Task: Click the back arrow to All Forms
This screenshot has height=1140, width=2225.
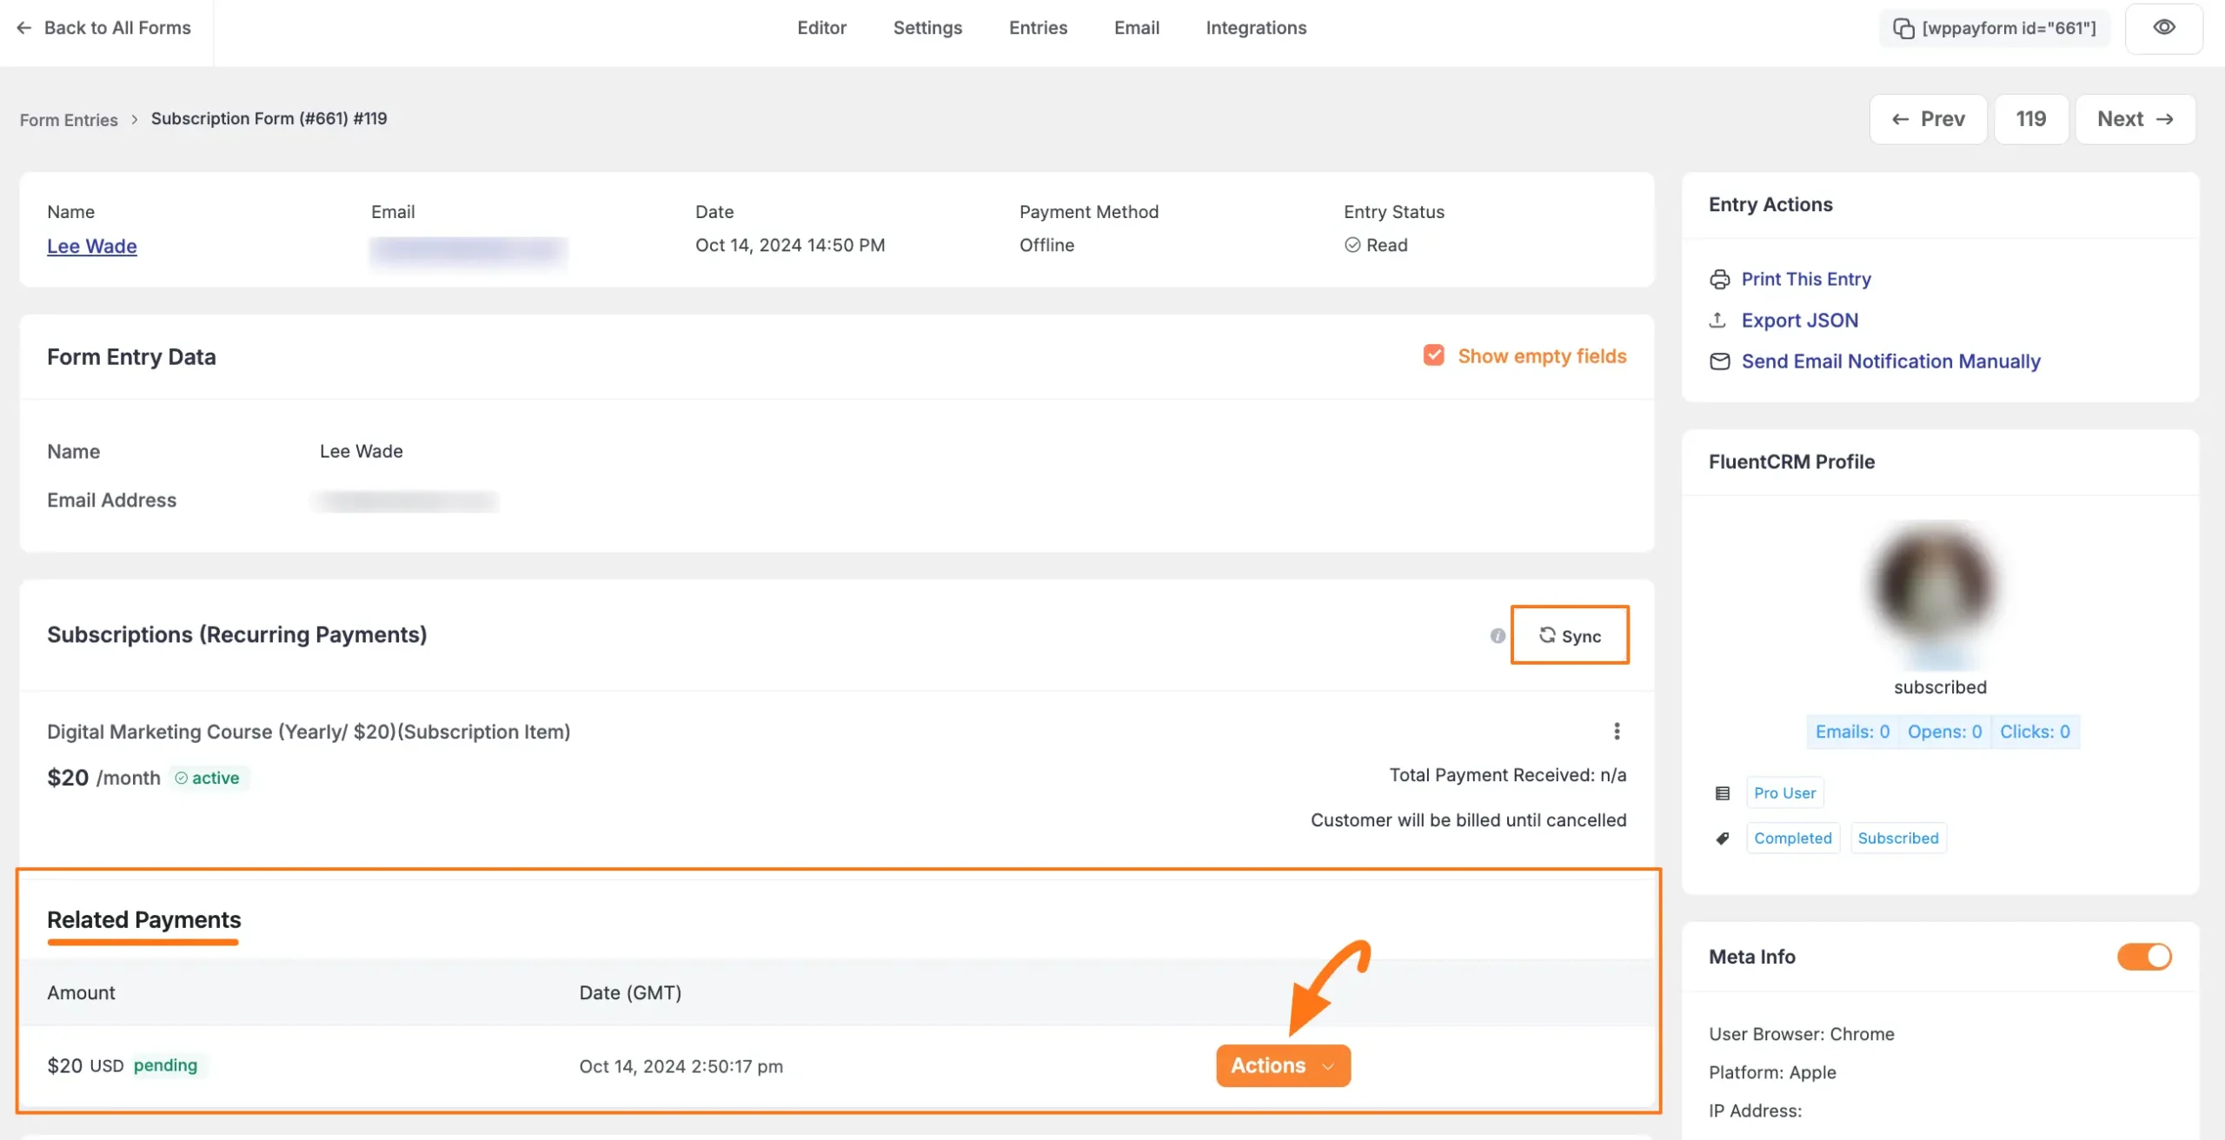Action: coord(23,27)
